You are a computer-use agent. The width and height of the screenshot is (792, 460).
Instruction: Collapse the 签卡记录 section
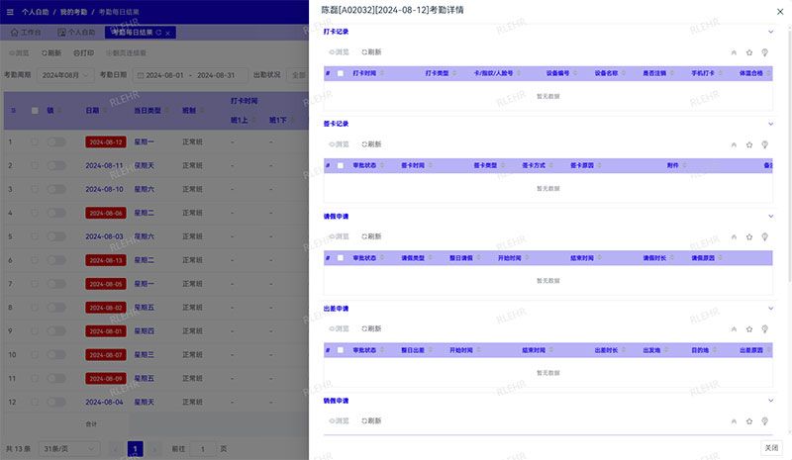(x=771, y=124)
